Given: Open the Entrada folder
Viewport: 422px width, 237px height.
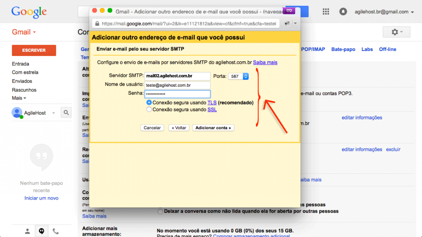Looking at the screenshot, I should pyautogui.click(x=21, y=64).
